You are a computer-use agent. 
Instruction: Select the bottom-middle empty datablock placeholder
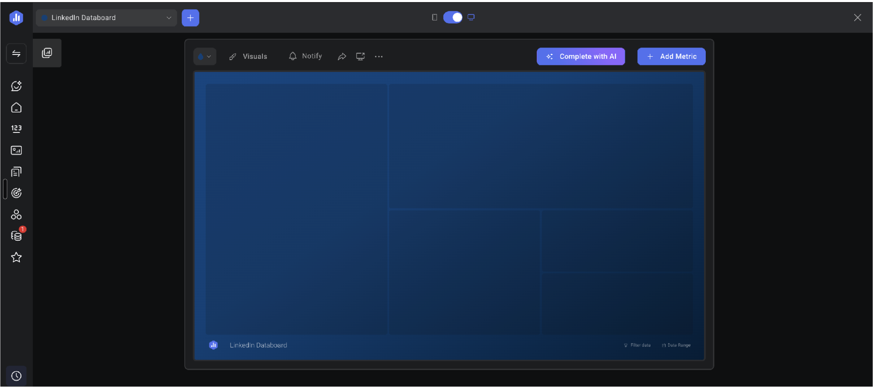click(464, 272)
